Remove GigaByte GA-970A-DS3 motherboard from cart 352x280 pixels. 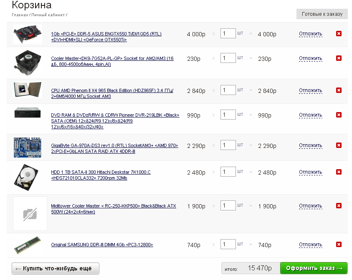(339, 145)
